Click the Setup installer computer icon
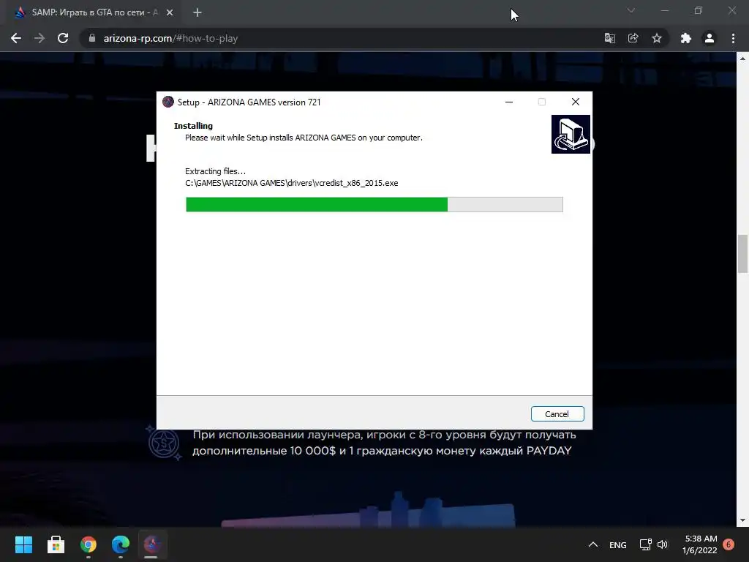749x562 pixels. coord(571,135)
